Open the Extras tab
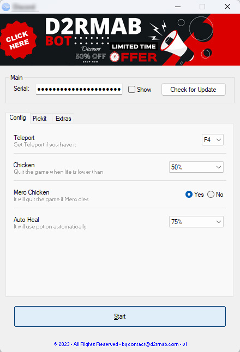The image size is (240, 352). [63, 119]
